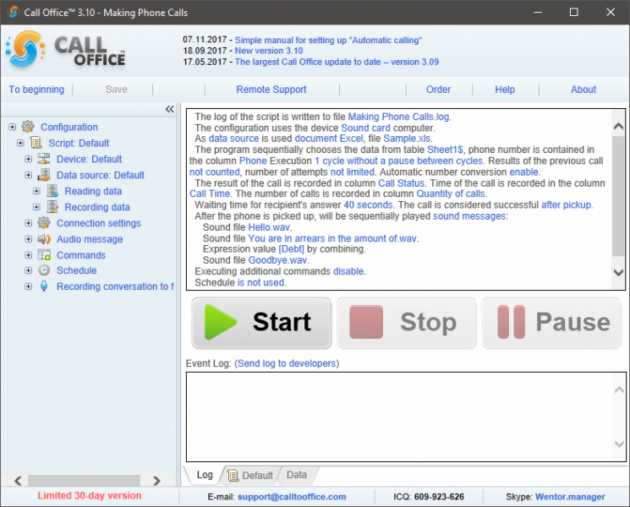The width and height of the screenshot is (630, 507).
Task: Click the Sound card device link
Action: (365, 128)
